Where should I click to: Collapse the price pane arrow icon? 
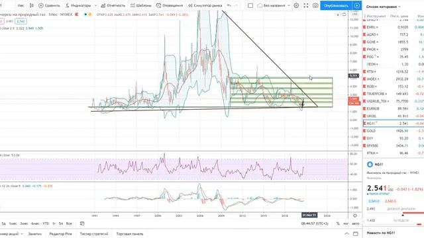pyautogui.click(x=338, y=15)
